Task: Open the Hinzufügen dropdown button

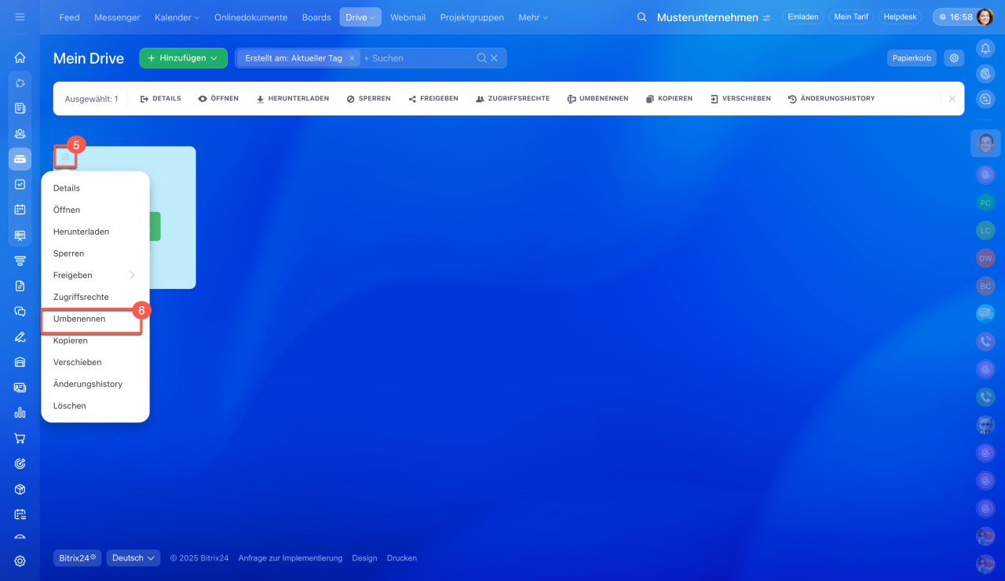Action: click(183, 58)
